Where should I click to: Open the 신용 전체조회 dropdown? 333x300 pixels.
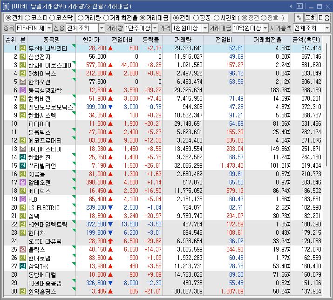tap(102, 28)
